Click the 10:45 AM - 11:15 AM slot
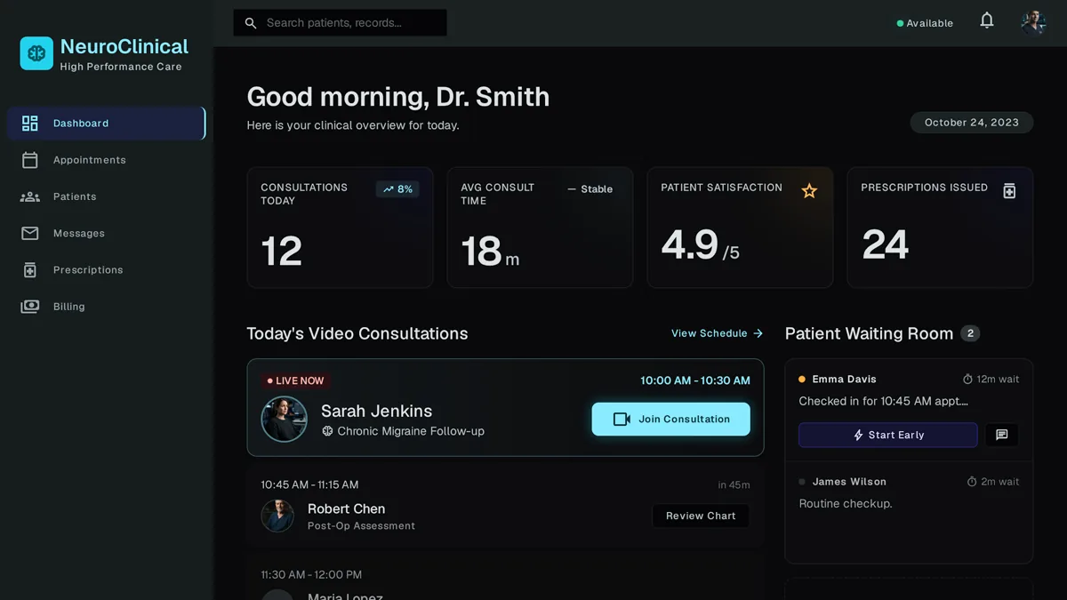Image resolution: width=1067 pixels, height=600 pixels. (x=309, y=485)
